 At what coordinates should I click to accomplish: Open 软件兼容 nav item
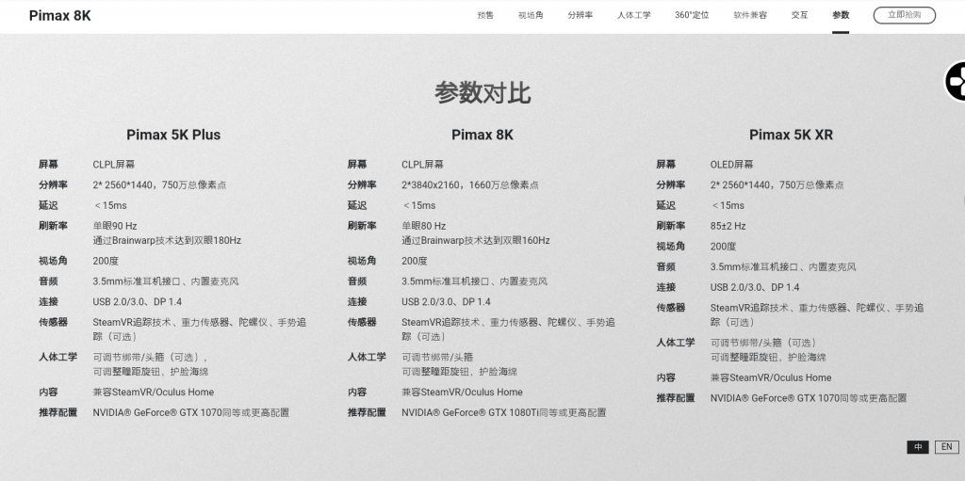coord(750,15)
